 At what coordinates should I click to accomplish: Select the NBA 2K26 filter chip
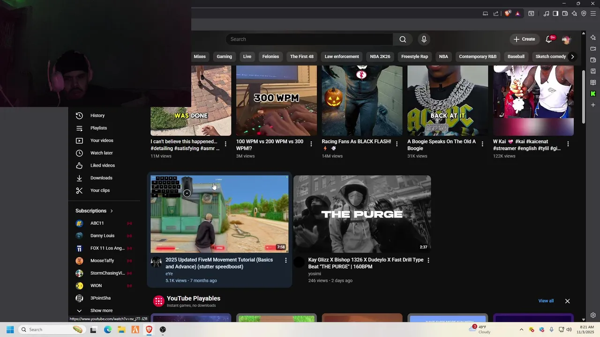point(380,57)
